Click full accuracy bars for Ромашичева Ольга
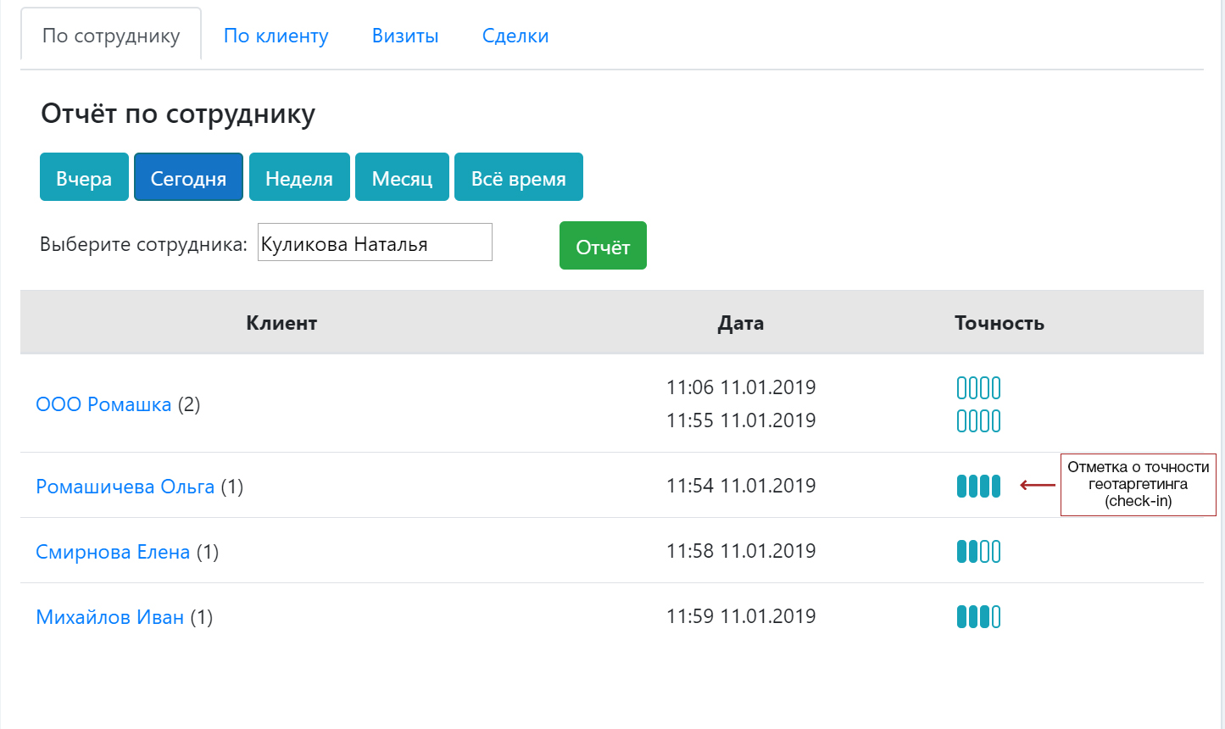 [978, 486]
